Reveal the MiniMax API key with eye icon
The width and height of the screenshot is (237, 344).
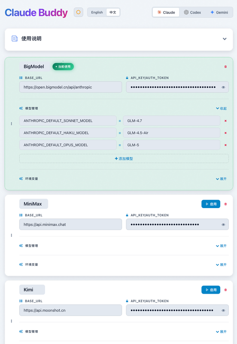(223, 224)
